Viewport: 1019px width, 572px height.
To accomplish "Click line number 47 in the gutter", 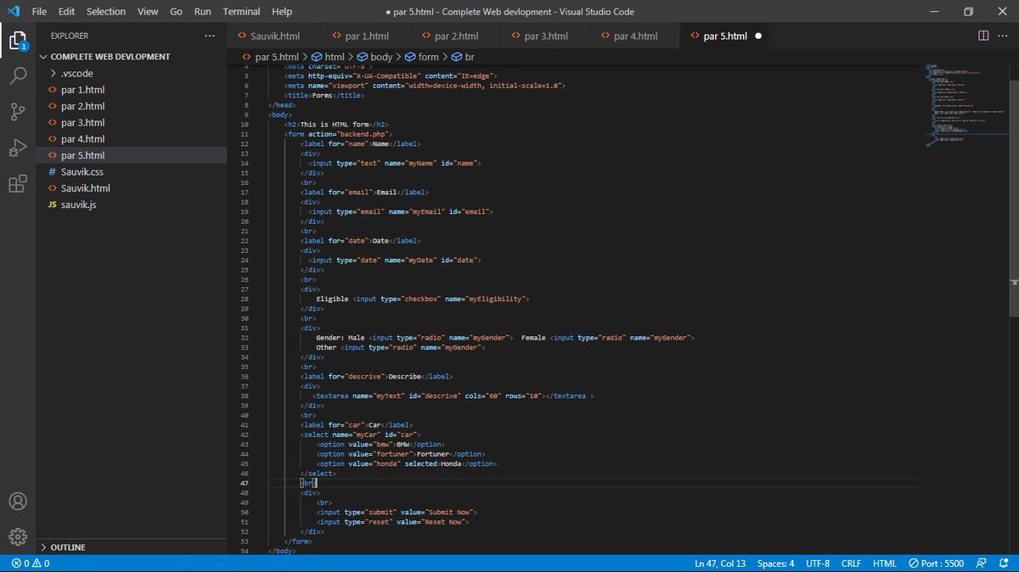I will coord(245,482).
